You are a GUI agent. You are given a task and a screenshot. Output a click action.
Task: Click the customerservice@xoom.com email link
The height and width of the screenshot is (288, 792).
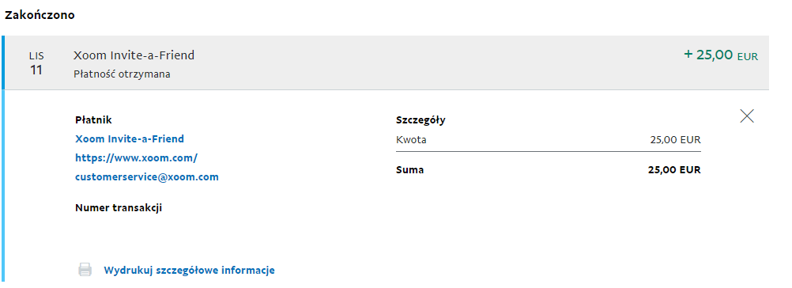tap(147, 177)
